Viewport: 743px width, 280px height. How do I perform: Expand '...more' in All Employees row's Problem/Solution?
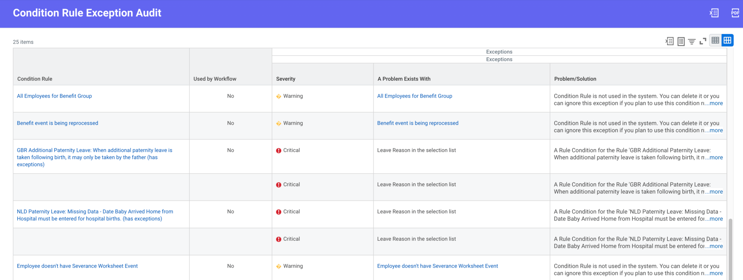pos(714,104)
